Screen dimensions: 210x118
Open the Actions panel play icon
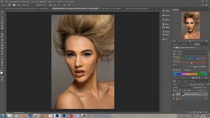[x=163, y=11]
